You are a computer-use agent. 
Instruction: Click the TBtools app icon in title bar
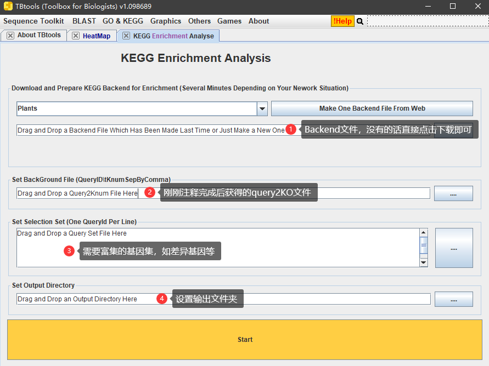tap(8, 6)
